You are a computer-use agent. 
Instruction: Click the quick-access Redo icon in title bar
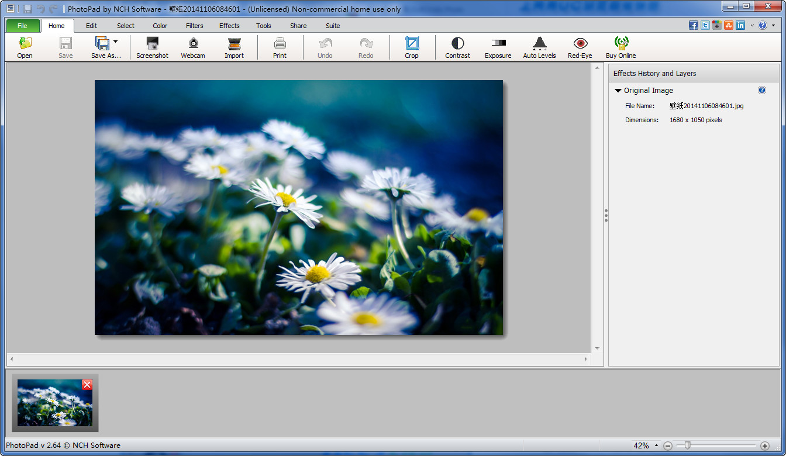54,9
